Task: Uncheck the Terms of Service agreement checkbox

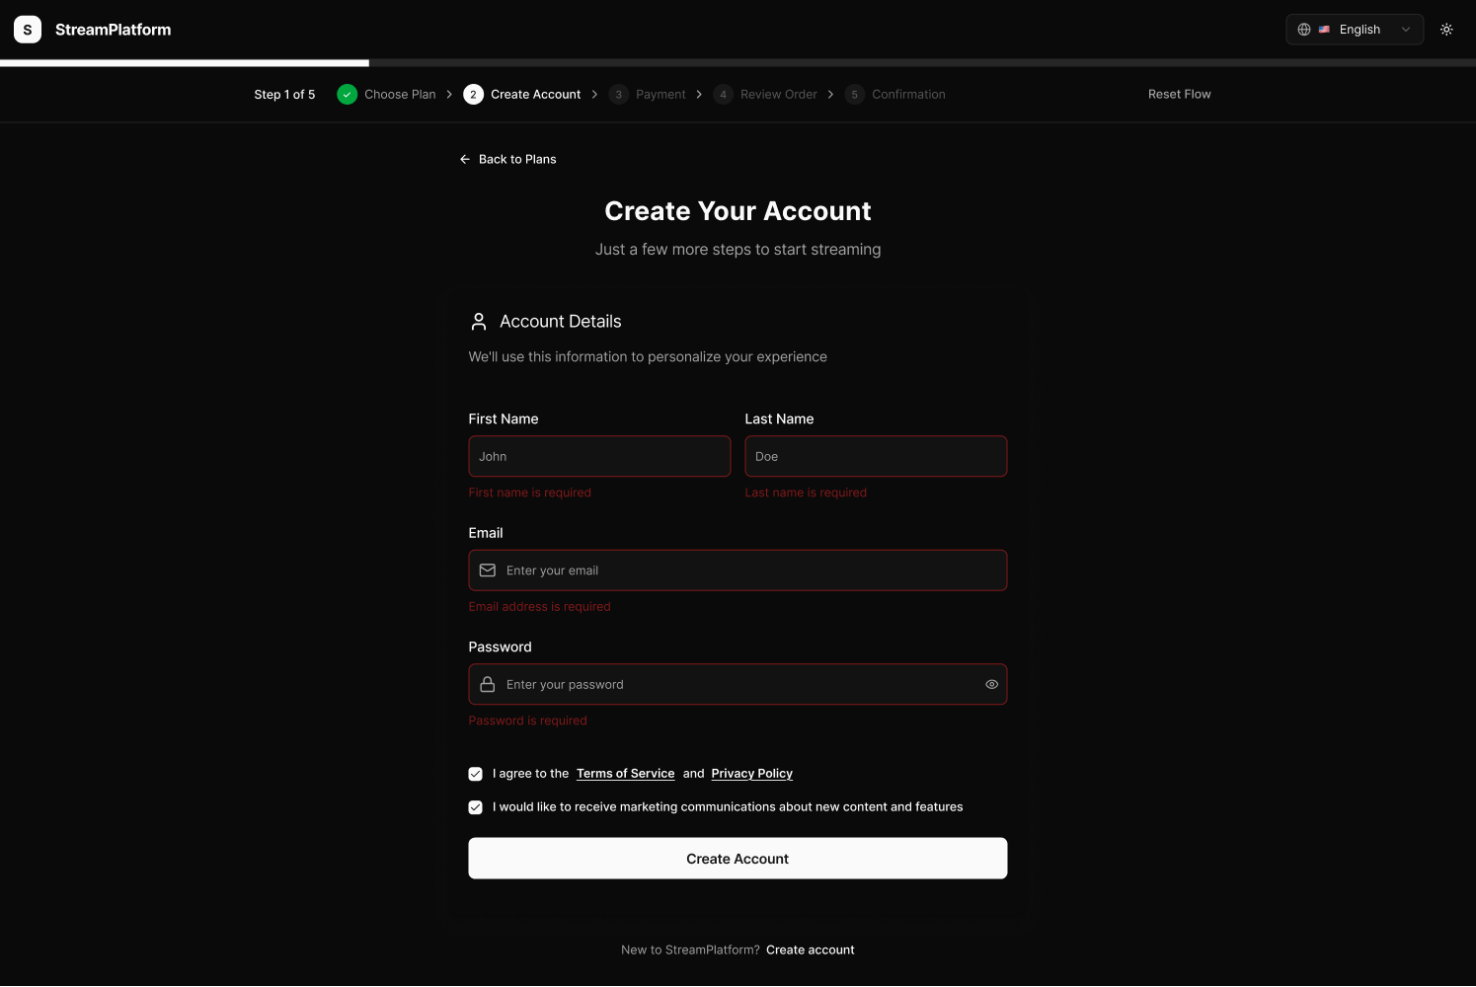Action: click(x=475, y=774)
